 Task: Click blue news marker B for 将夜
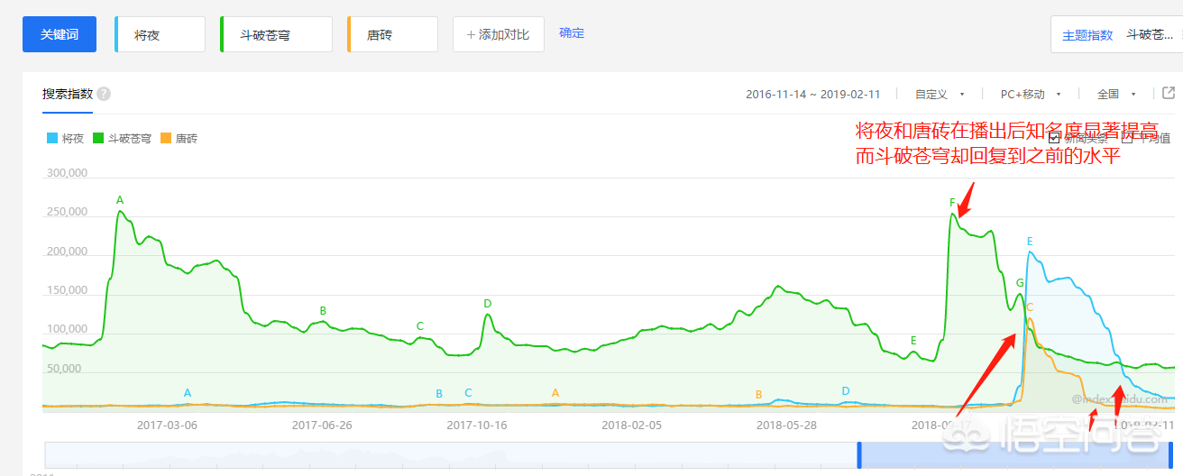(x=439, y=394)
